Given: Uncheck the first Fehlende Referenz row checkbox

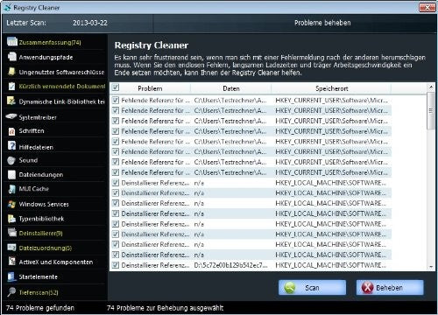Looking at the screenshot, I should 116,101.
